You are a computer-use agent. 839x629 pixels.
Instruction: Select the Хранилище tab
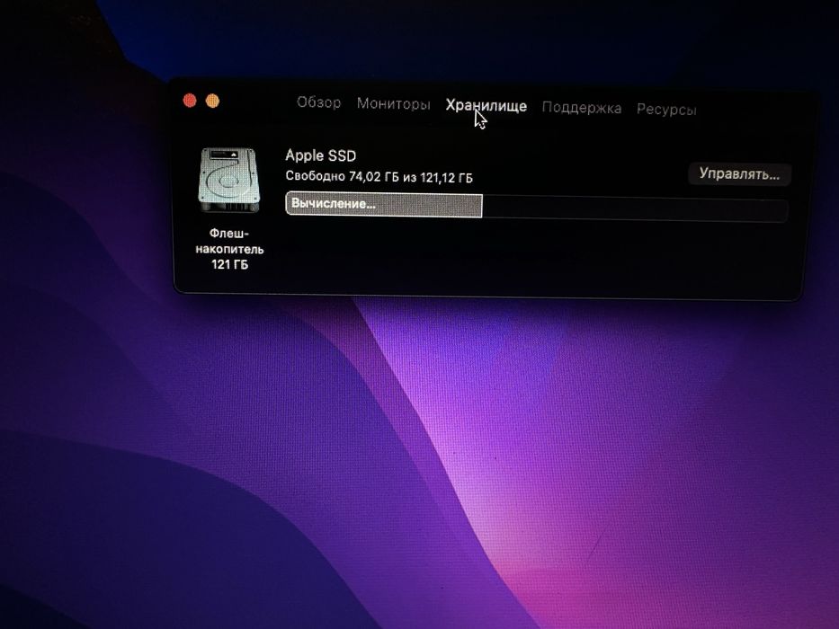point(486,106)
